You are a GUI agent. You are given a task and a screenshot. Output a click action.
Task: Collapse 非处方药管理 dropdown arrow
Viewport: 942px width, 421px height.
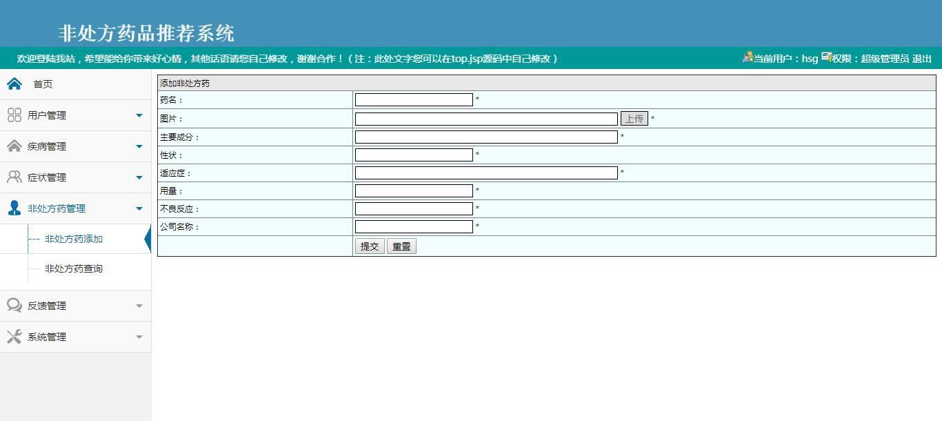(139, 208)
